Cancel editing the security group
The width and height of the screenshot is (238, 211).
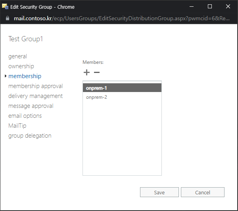point(202,192)
